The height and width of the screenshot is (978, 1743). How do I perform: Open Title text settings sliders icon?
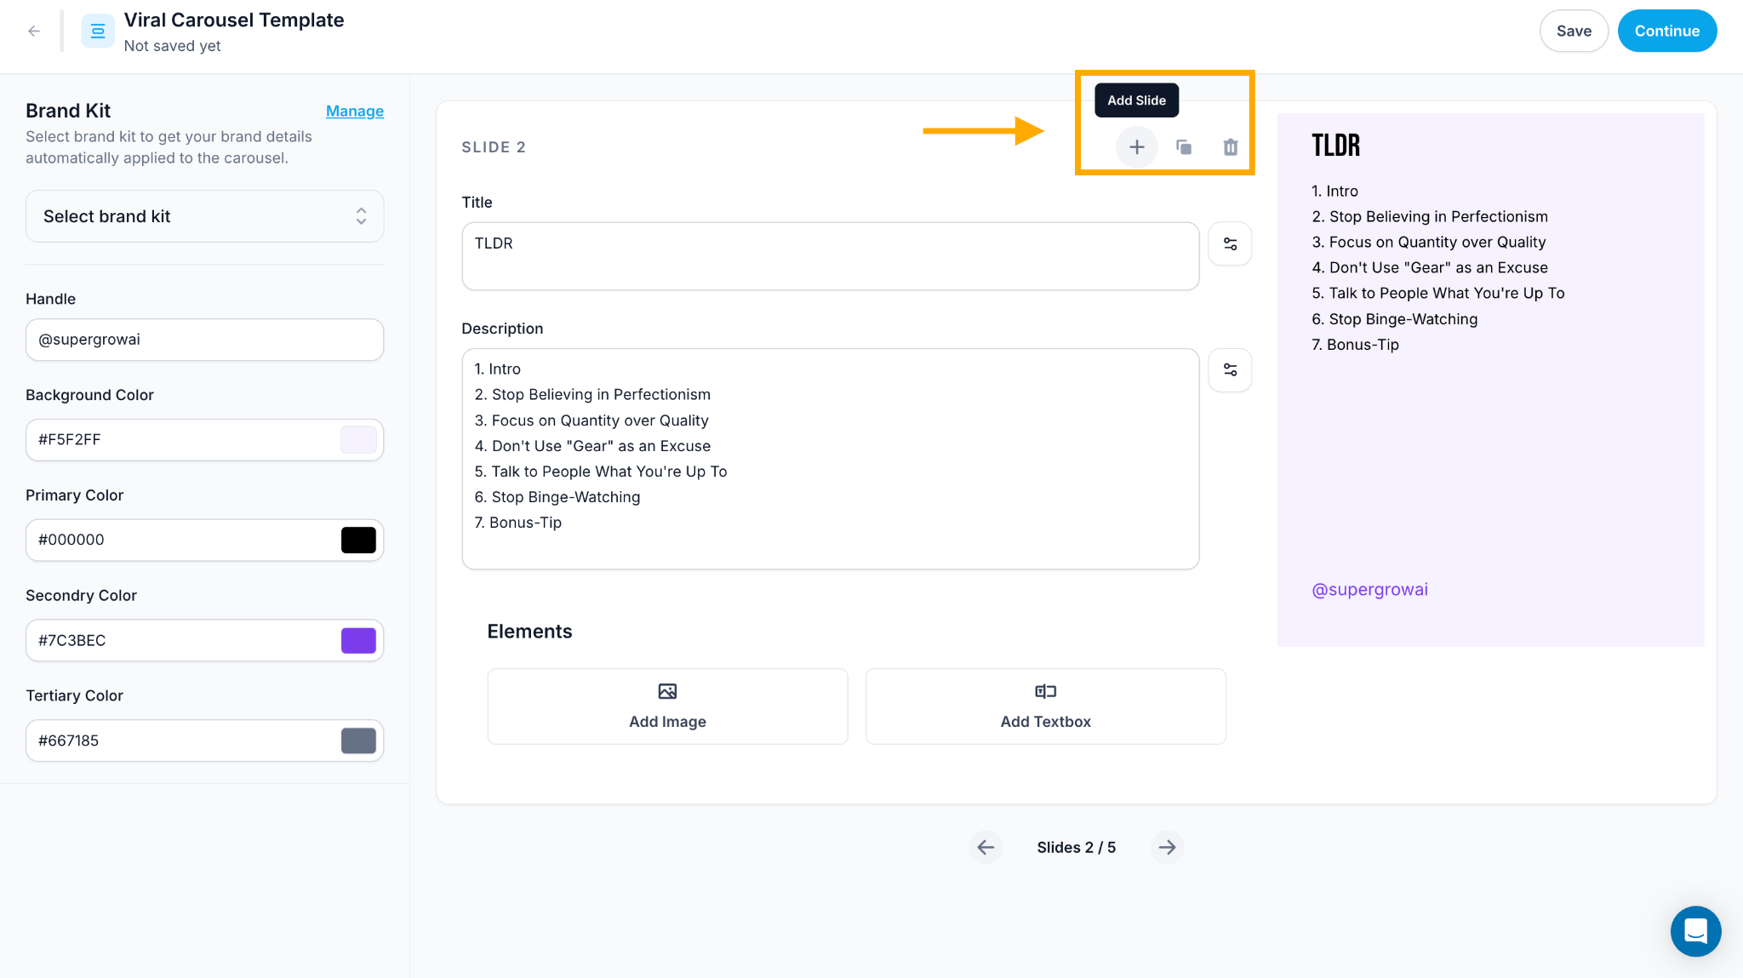tap(1230, 244)
